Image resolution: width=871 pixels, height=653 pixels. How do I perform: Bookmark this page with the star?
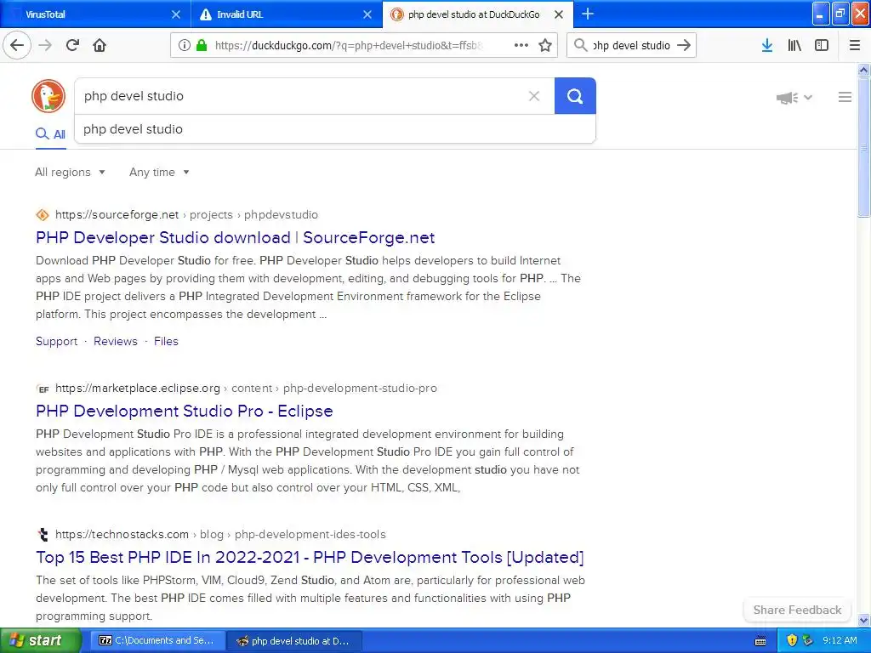[x=545, y=46]
